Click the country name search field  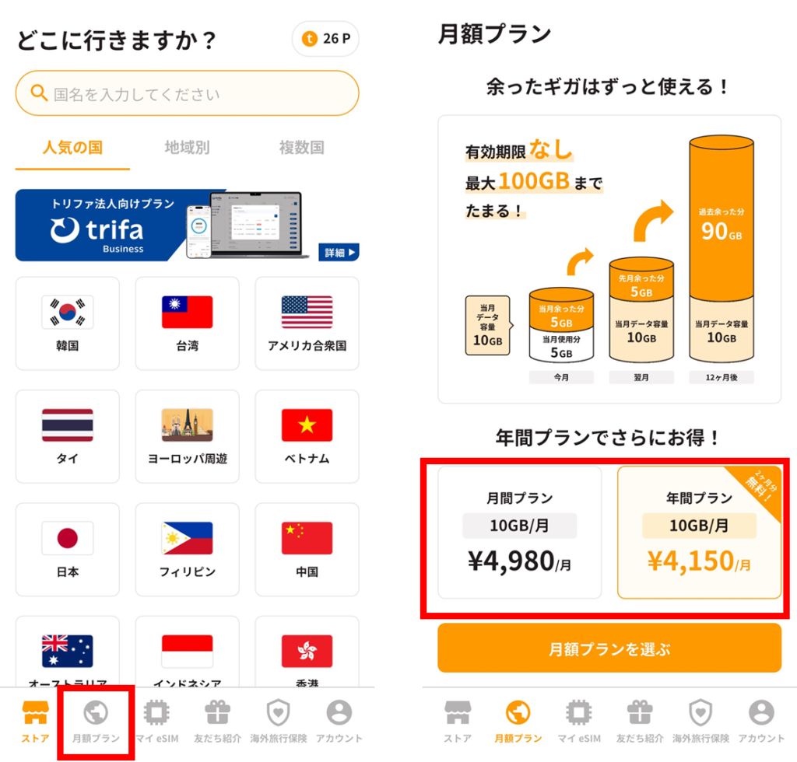187,93
